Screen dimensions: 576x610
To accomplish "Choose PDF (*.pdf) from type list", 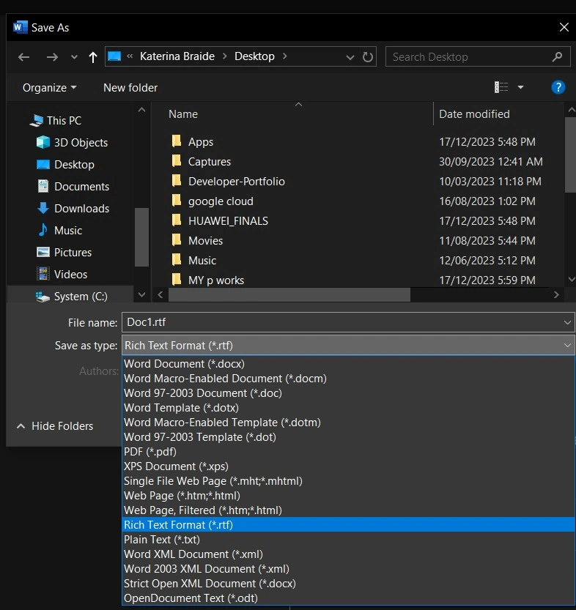I will (150, 452).
